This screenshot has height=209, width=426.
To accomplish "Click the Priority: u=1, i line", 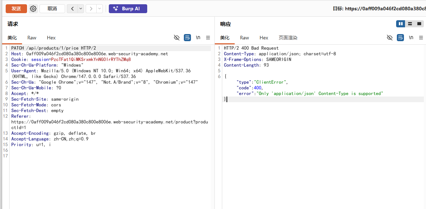I will click(31, 144).
